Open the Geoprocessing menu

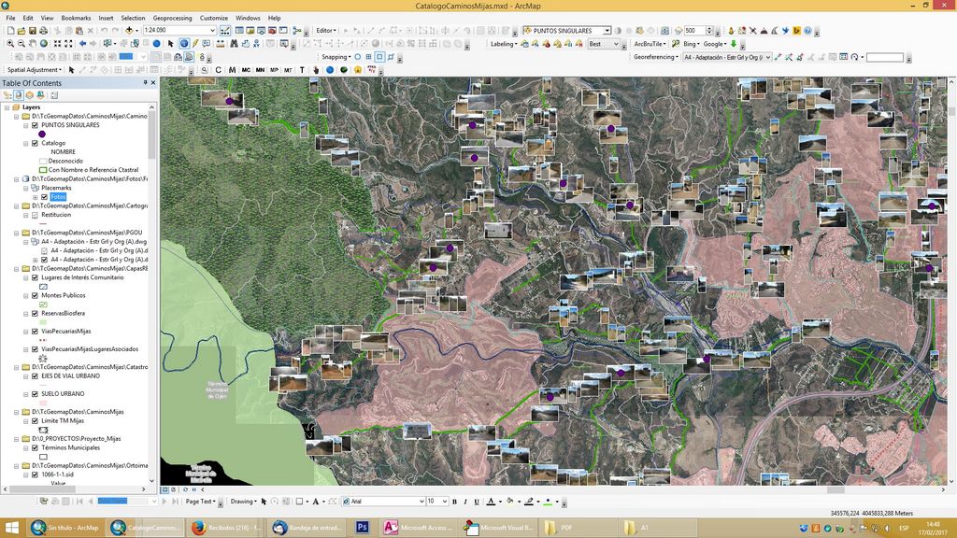coord(172,18)
